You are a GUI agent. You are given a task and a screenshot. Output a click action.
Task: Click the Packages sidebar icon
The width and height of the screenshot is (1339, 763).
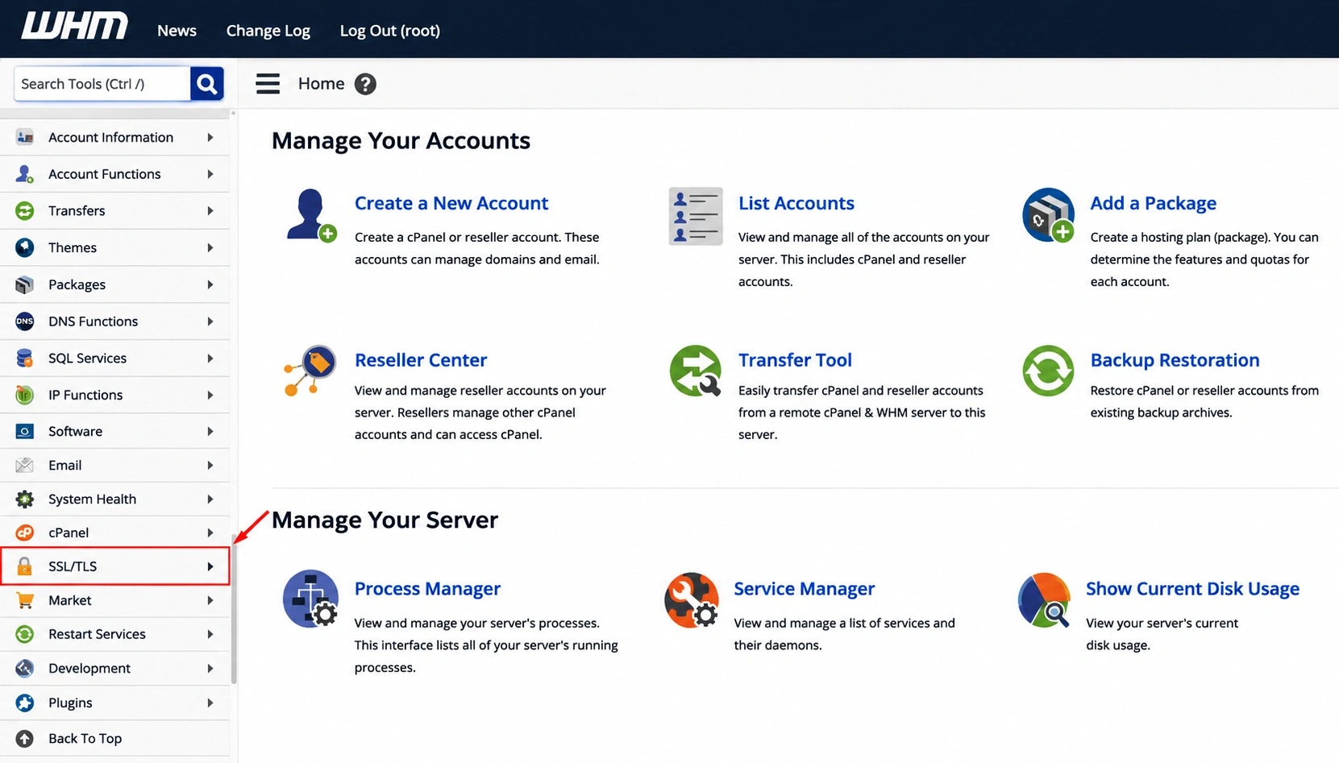(x=25, y=284)
